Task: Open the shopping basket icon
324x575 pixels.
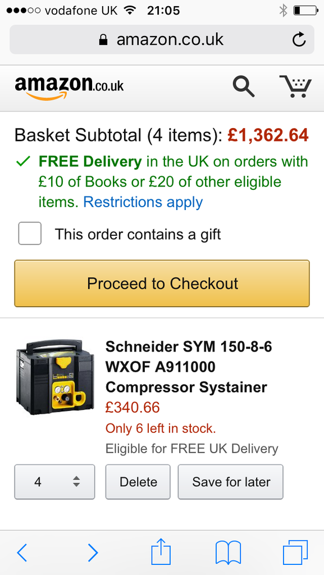Action: coord(295,86)
